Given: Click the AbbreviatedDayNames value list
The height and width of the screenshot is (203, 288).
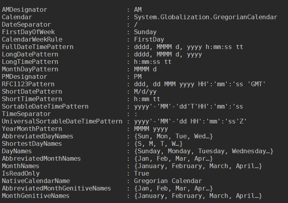Looking at the screenshot, I should point(174,136).
